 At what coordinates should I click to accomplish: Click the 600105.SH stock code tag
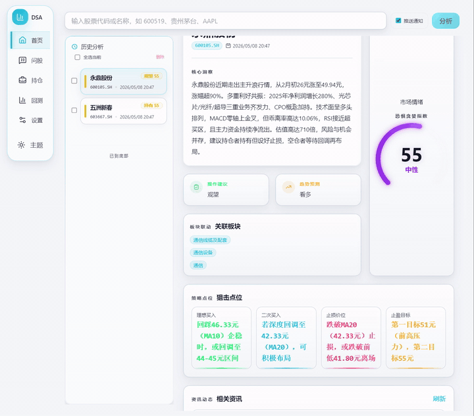207,45
